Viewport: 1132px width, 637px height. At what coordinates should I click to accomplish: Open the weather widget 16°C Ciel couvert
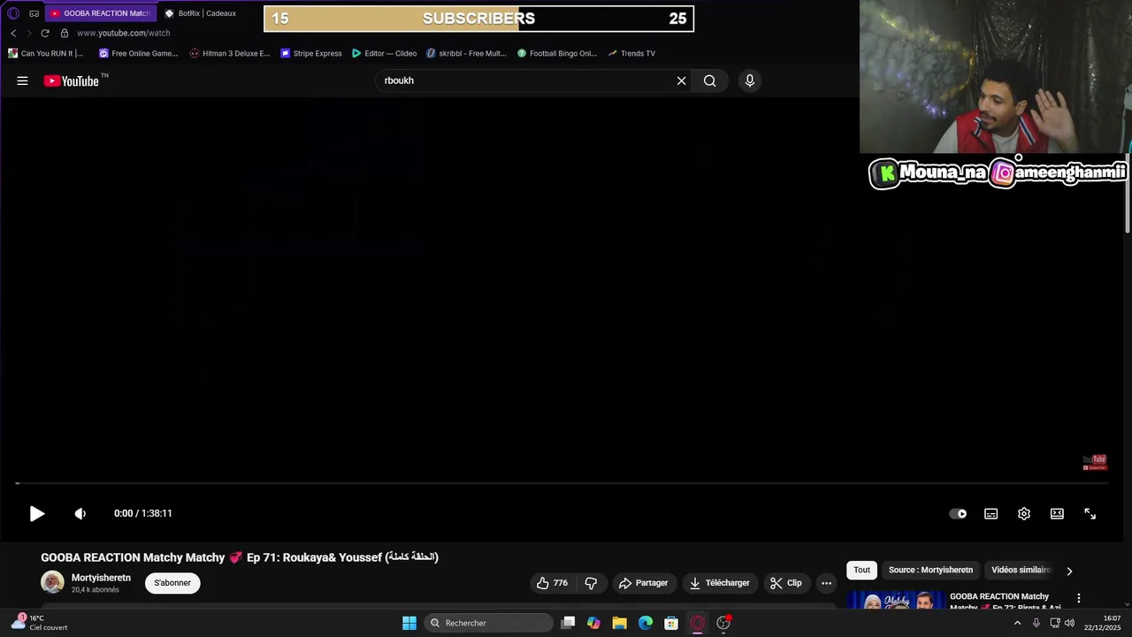pos(39,623)
